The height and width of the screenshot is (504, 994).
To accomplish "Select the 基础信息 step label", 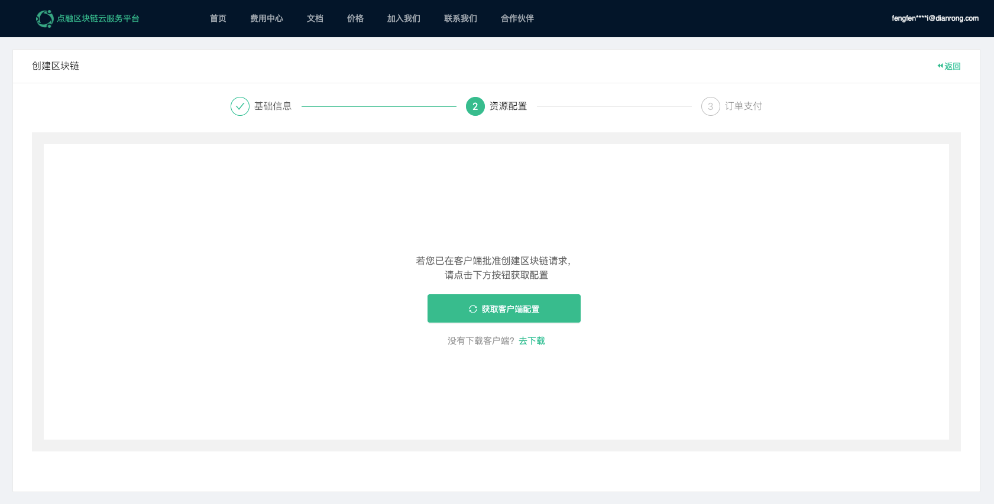I will pos(273,106).
